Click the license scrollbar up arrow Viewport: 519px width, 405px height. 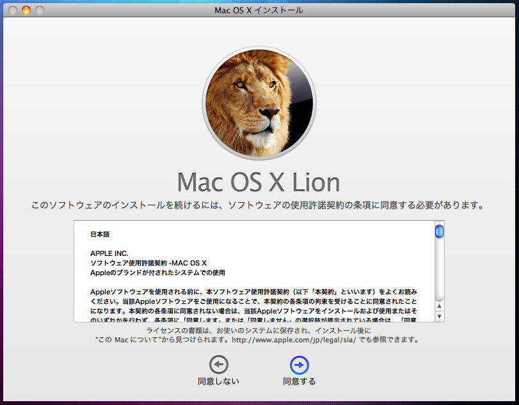(439, 306)
